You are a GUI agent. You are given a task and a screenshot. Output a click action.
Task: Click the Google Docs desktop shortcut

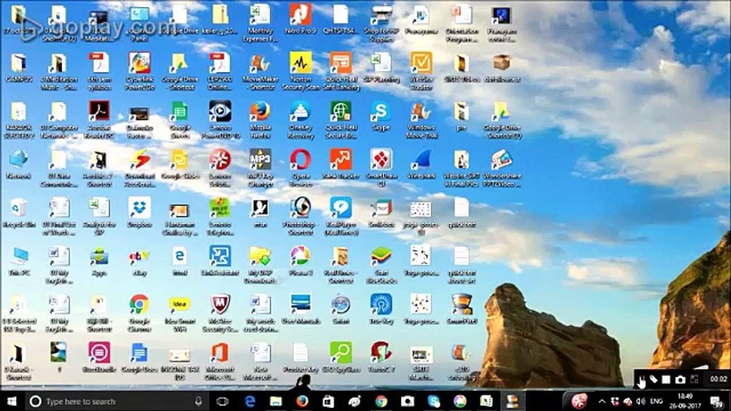coord(139,358)
